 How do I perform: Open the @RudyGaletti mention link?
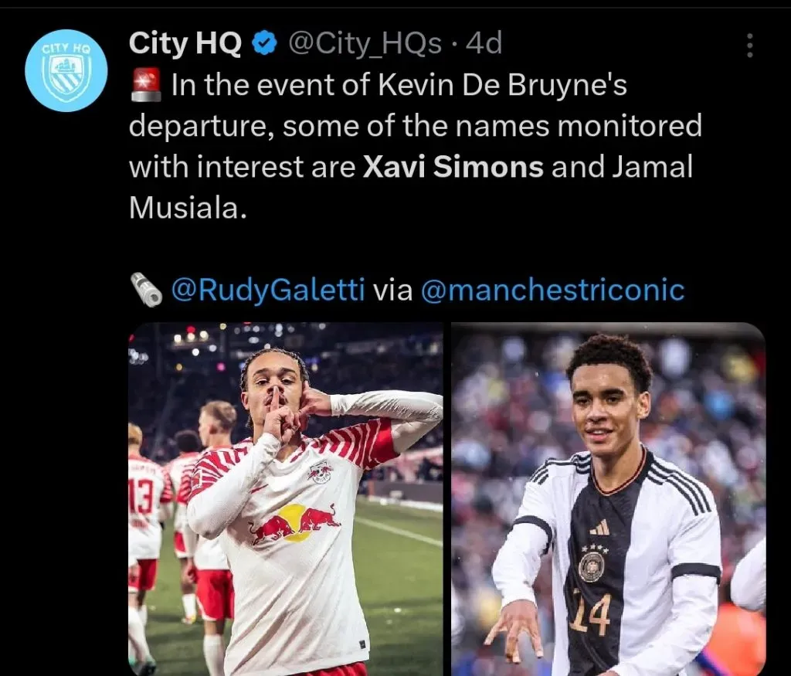pyautogui.click(x=268, y=290)
